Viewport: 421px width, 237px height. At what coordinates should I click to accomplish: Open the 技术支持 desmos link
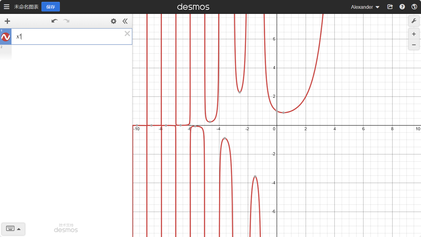pos(66,228)
